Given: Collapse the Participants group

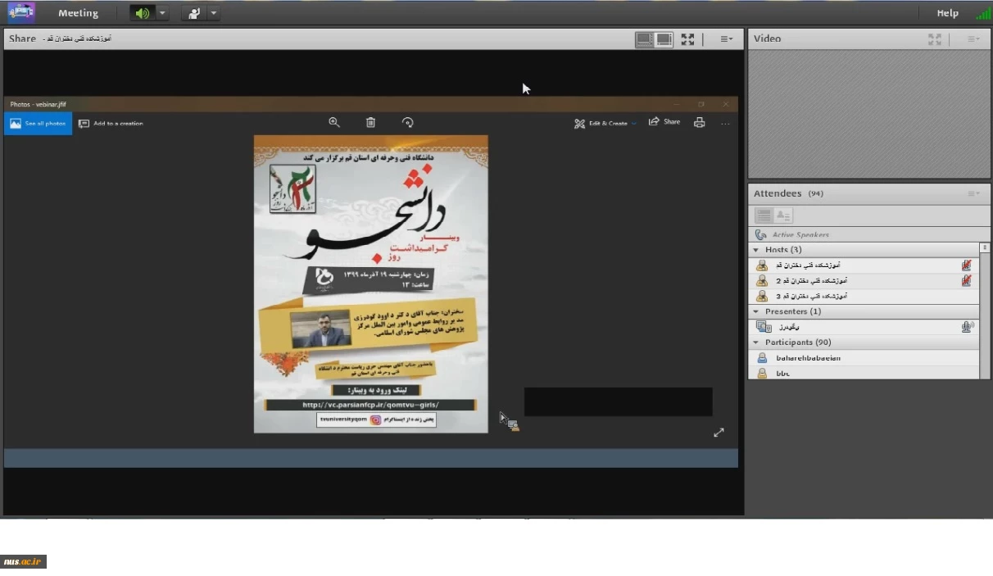Looking at the screenshot, I should tap(756, 342).
